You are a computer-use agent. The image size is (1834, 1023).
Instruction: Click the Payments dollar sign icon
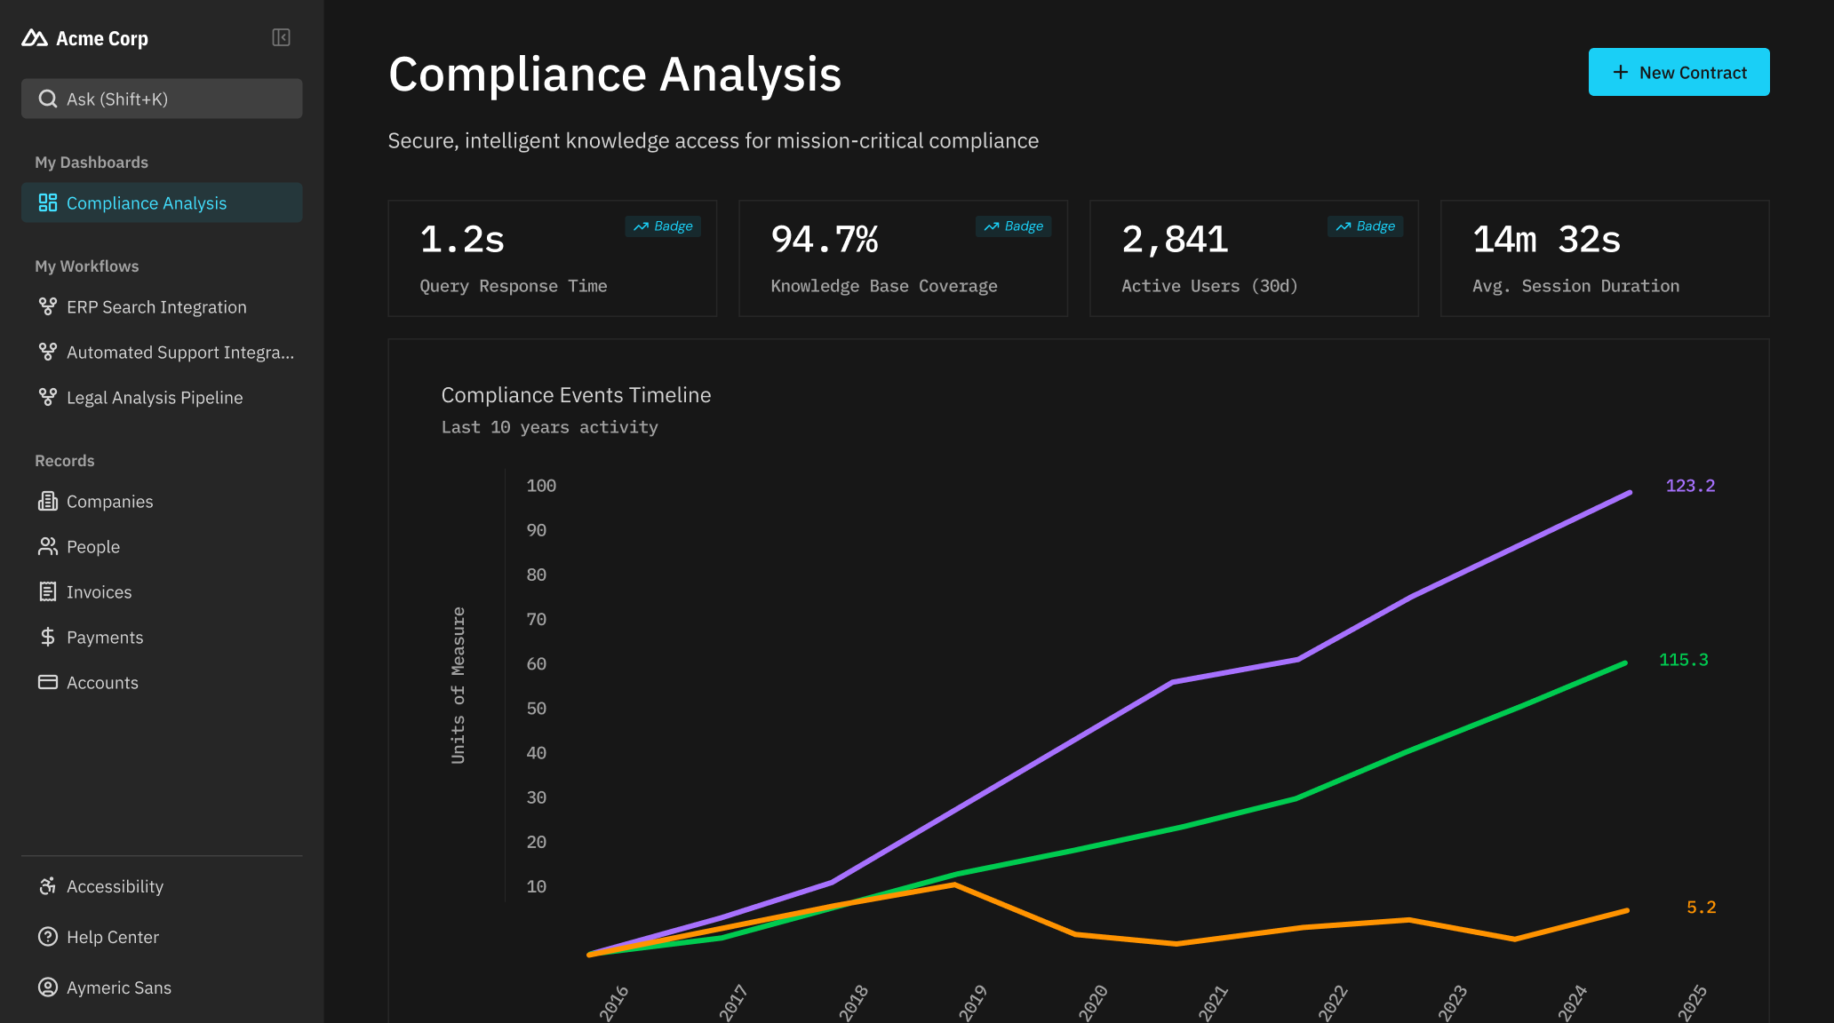click(48, 638)
